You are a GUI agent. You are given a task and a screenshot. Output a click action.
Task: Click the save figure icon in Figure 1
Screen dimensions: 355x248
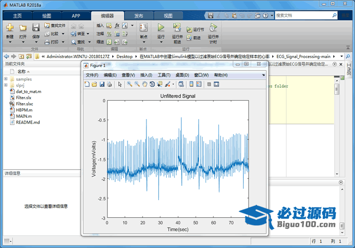click(102, 84)
